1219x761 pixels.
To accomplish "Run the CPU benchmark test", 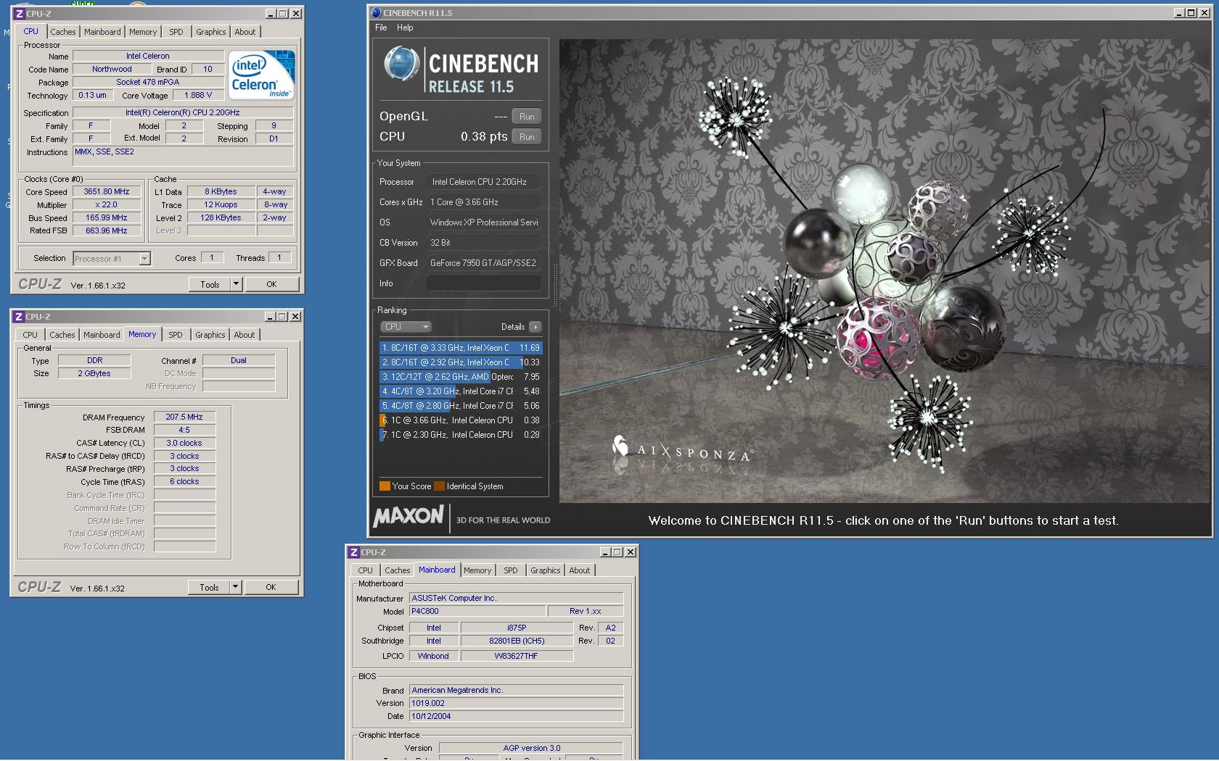I will pos(527,137).
